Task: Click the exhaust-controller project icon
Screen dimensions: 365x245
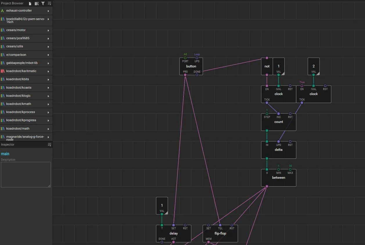Action: pos(3,11)
